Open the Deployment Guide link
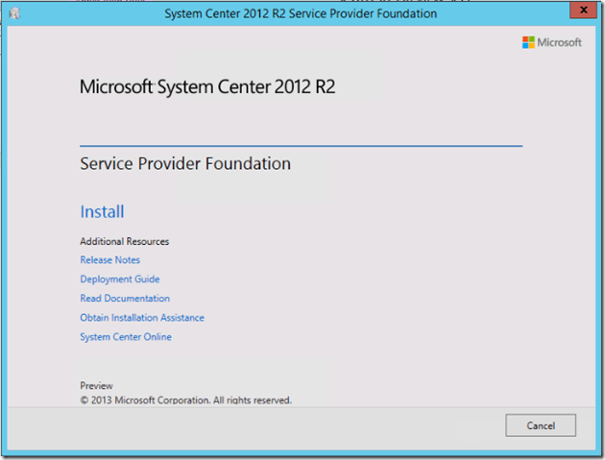The width and height of the screenshot is (605, 460). [x=119, y=279]
